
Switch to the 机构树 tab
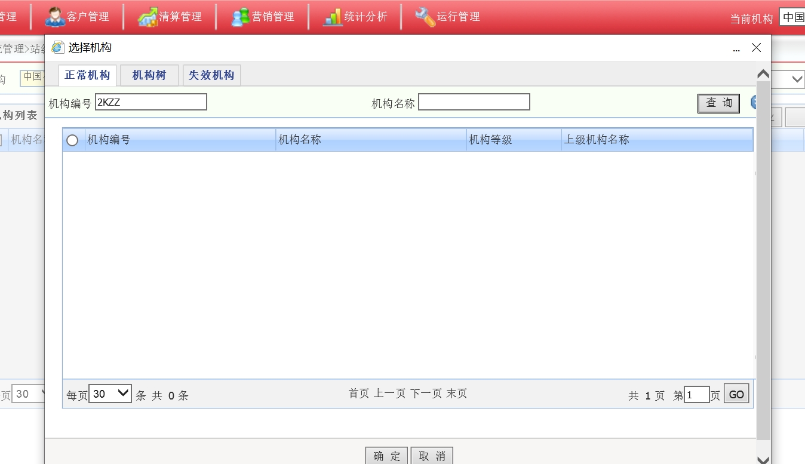tap(149, 75)
